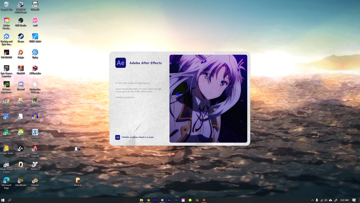Click the Ae logo on the splash screen
Image resolution: width=360 pixels, height=203 pixels.
(x=120, y=63)
